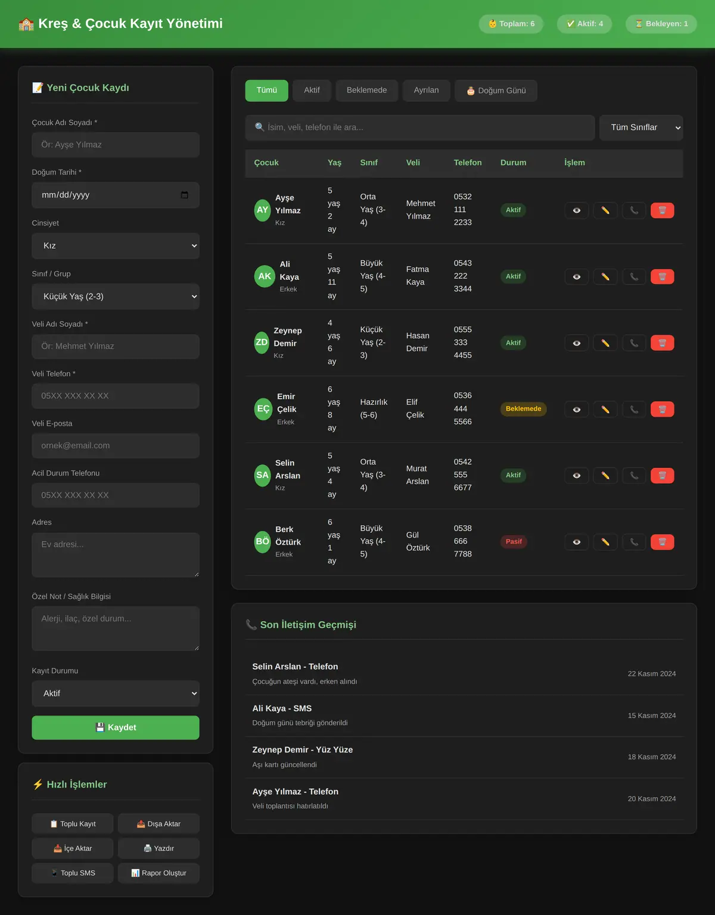Focus the child search field
The image size is (715, 915).
(420, 127)
